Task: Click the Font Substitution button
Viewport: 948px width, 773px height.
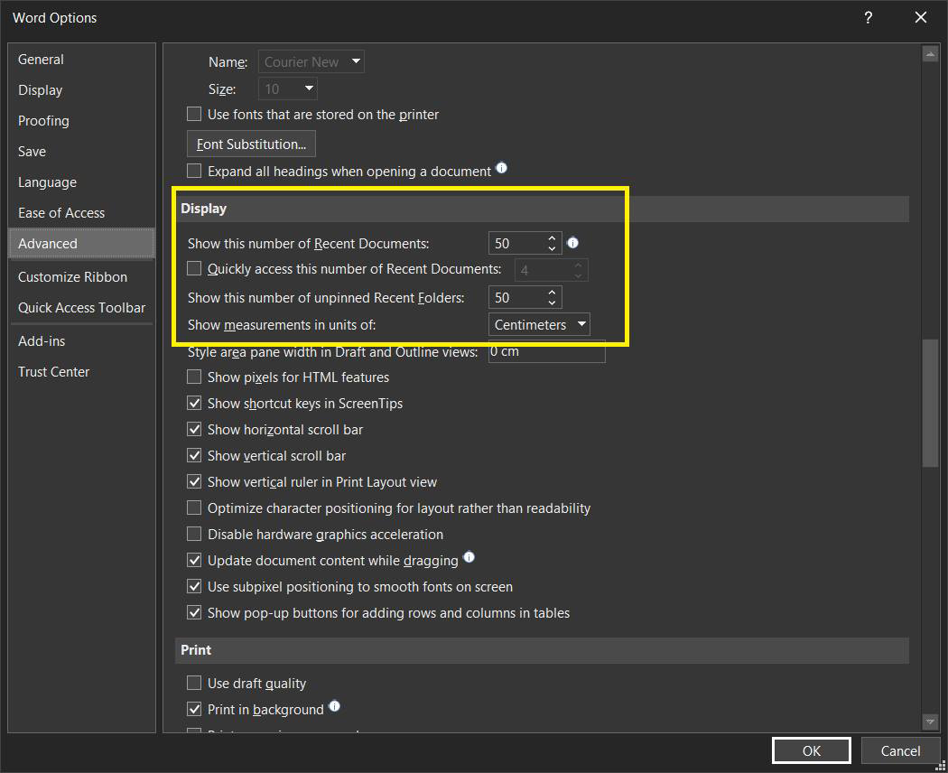Action: pos(252,144)
